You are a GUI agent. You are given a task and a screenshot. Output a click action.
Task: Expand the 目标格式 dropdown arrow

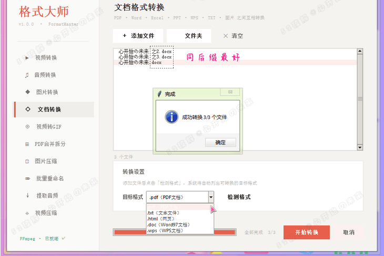pyautogui.click(x=211, y=197)
